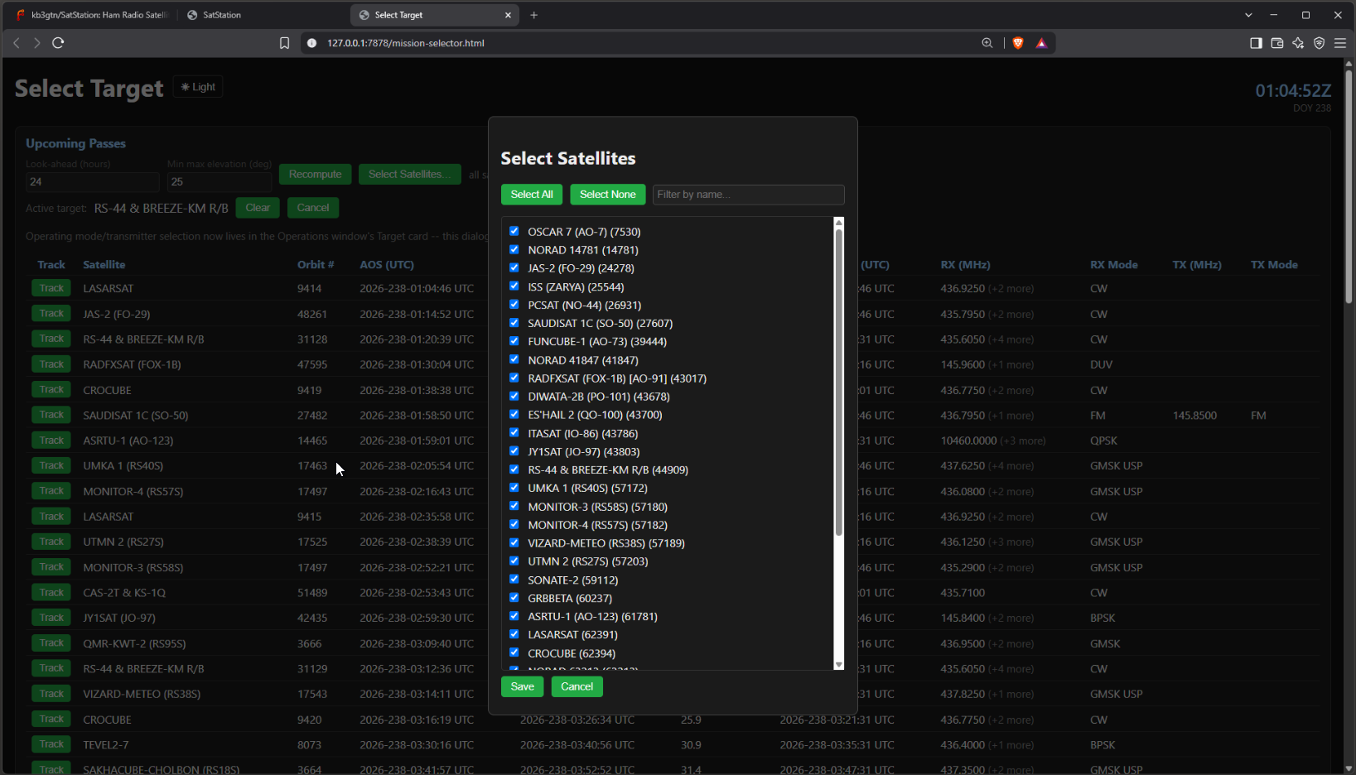Open site info icon beside the address
The width and height of the screenshot is (1356, 775).
click(311, 43)
